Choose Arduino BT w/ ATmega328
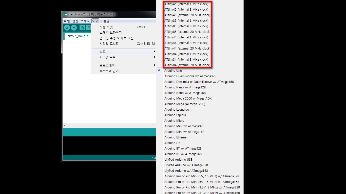 200,149
